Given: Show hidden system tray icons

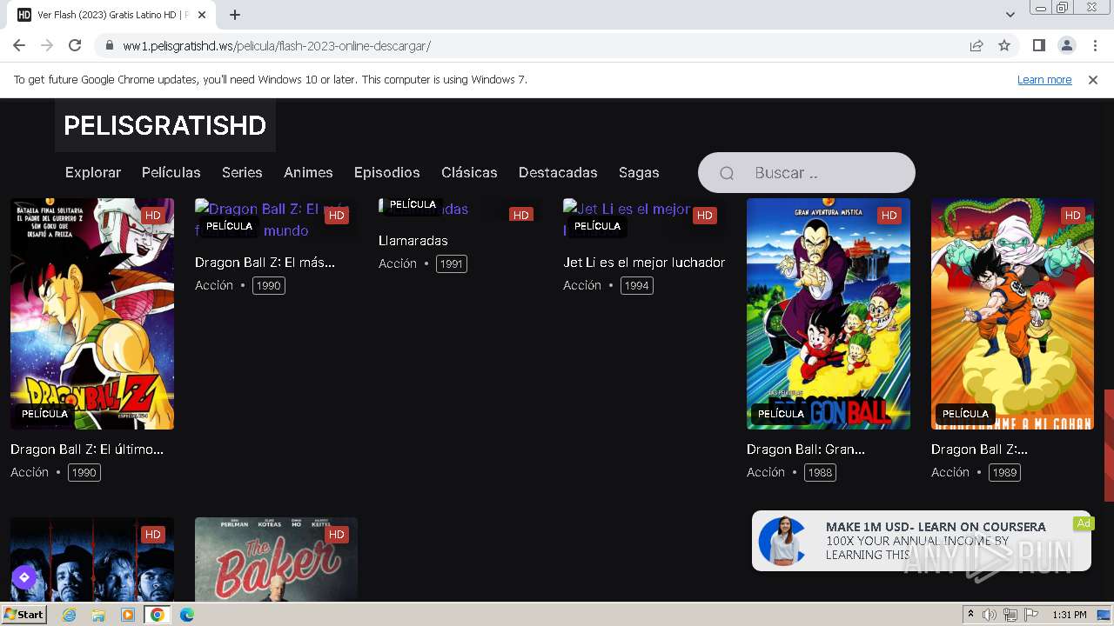Looking at the screenshot, I should 970,615.
